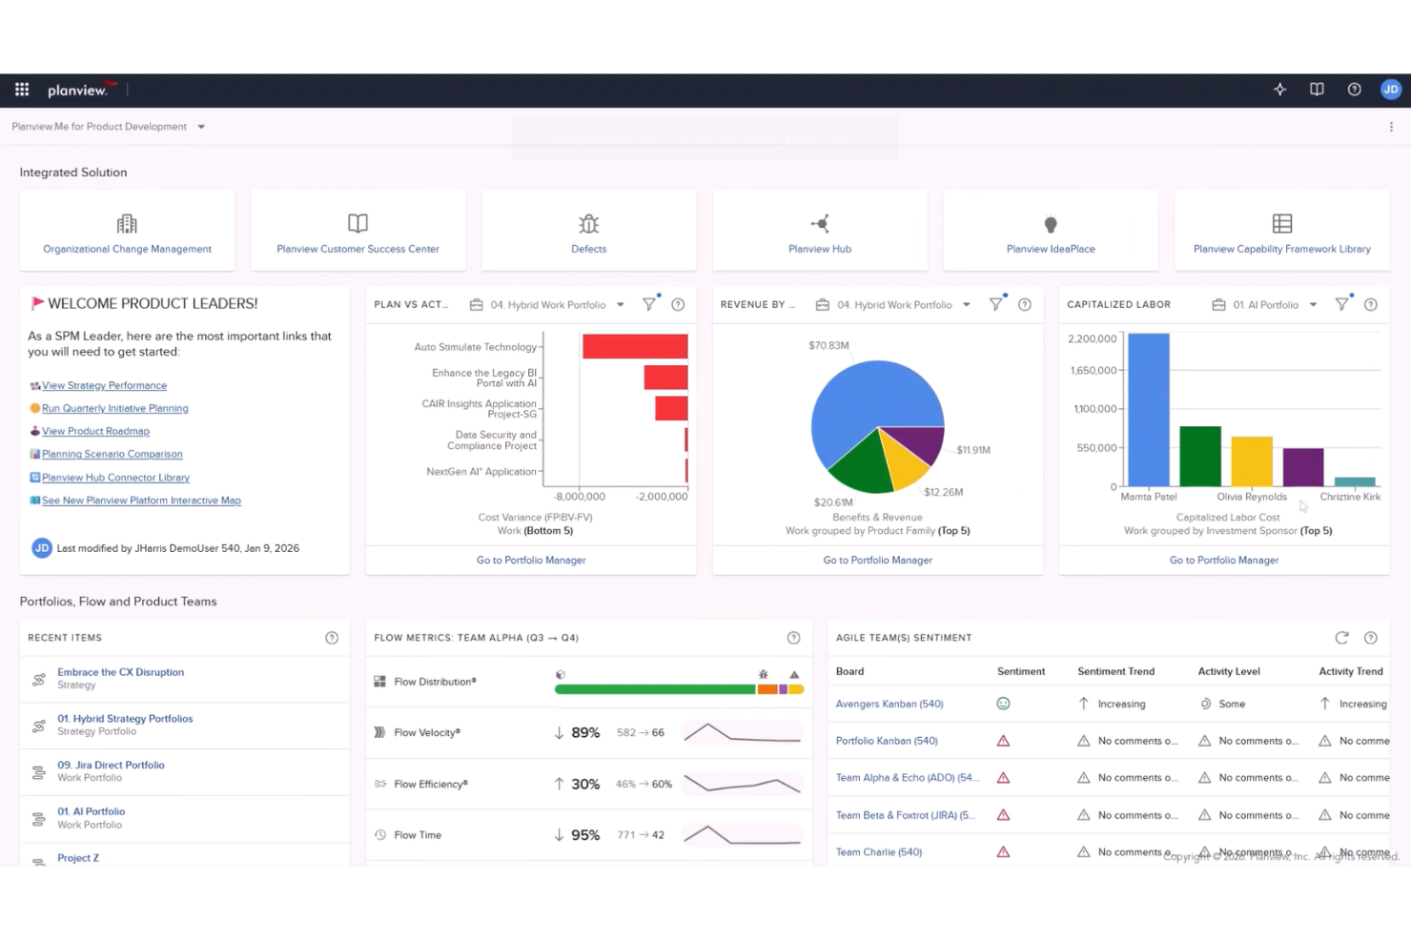Viewport: 1411px width, 941px height.
Task: Open the Planview Hub tile
Action: pyautogui.click(x=820, y=231)
